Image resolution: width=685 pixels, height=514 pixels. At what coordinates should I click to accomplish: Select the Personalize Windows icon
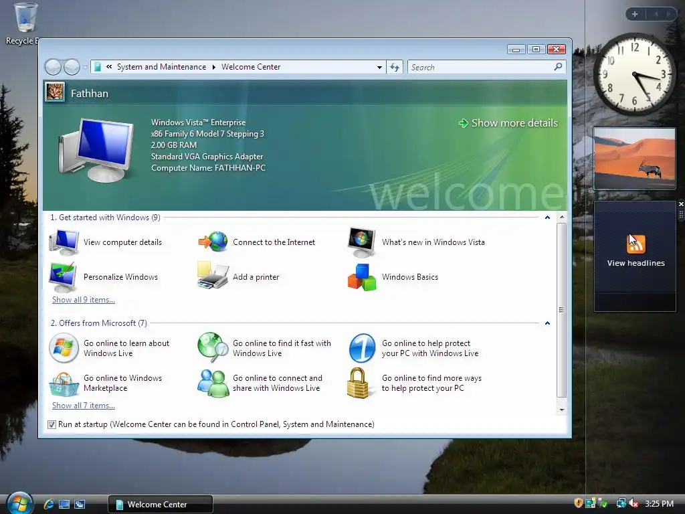(x=64, y=277)
